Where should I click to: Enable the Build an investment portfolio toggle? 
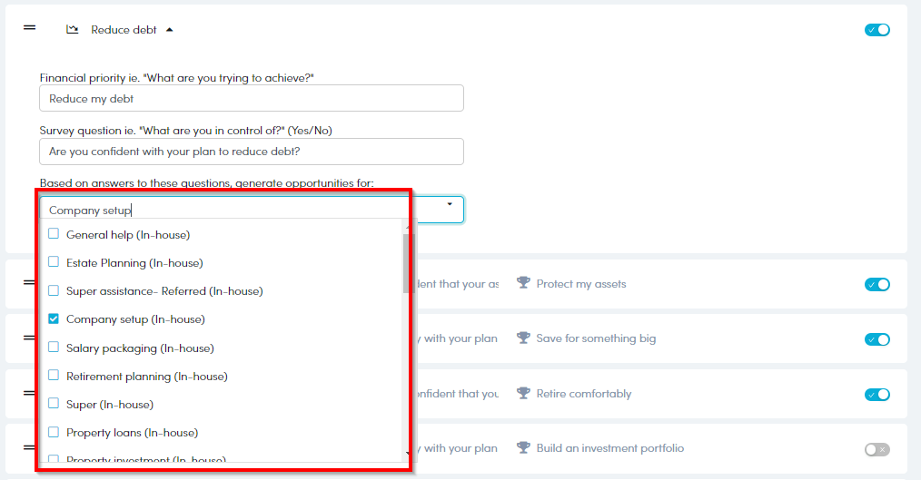pos(876,449)
